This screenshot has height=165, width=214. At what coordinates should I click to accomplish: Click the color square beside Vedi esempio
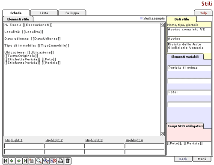(141, 18)
